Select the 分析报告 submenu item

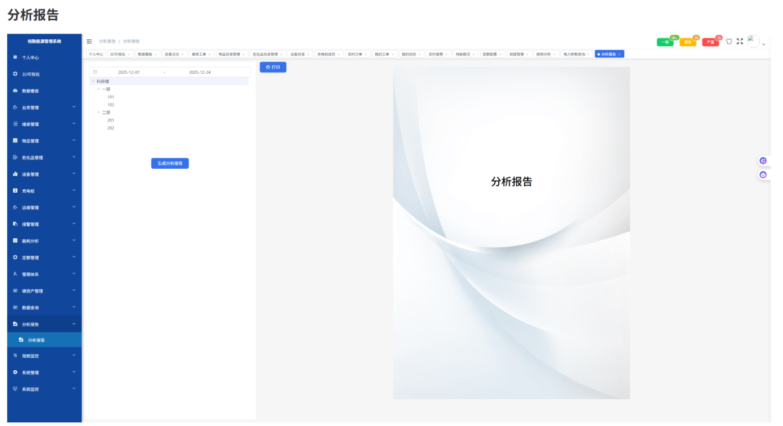[x=44, y=341]
